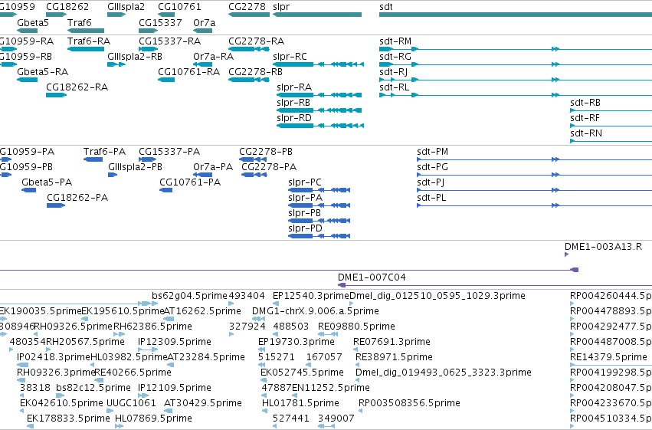Select the IP12309.5prime feature
This screenshot has width=652, height=430.
click(x=148, y=350)
